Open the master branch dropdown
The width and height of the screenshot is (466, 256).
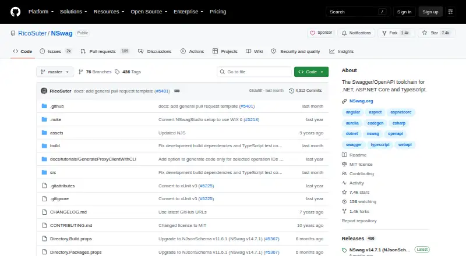(55, 72)
